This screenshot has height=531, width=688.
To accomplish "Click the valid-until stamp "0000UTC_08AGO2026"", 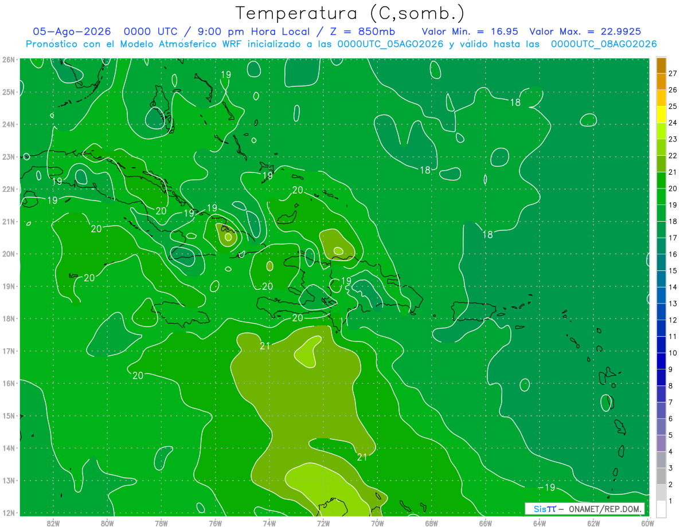I will coord(604,44).
